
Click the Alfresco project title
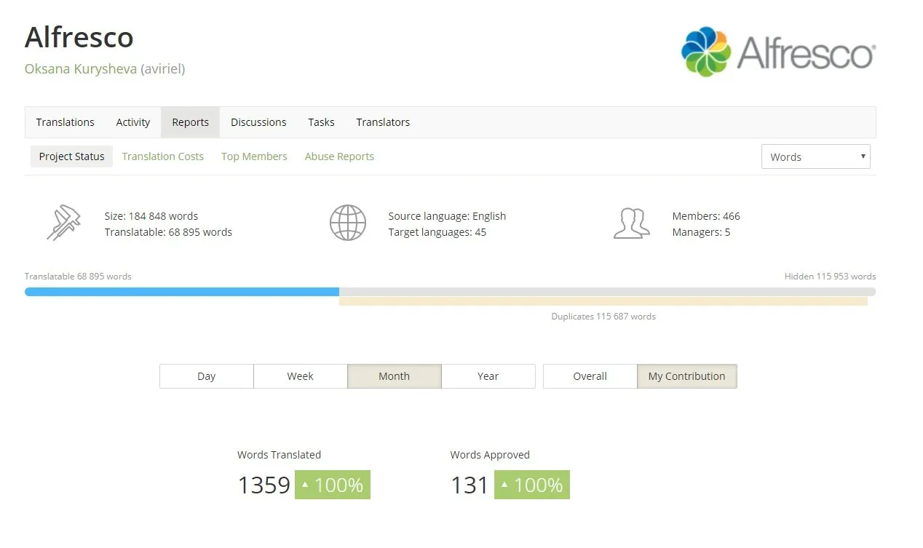(79, 37)
